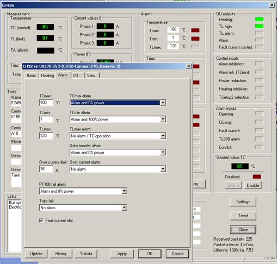The height and width of the screenshot is (264, 277).
Task: Click the Apply button
Action: 122,254
